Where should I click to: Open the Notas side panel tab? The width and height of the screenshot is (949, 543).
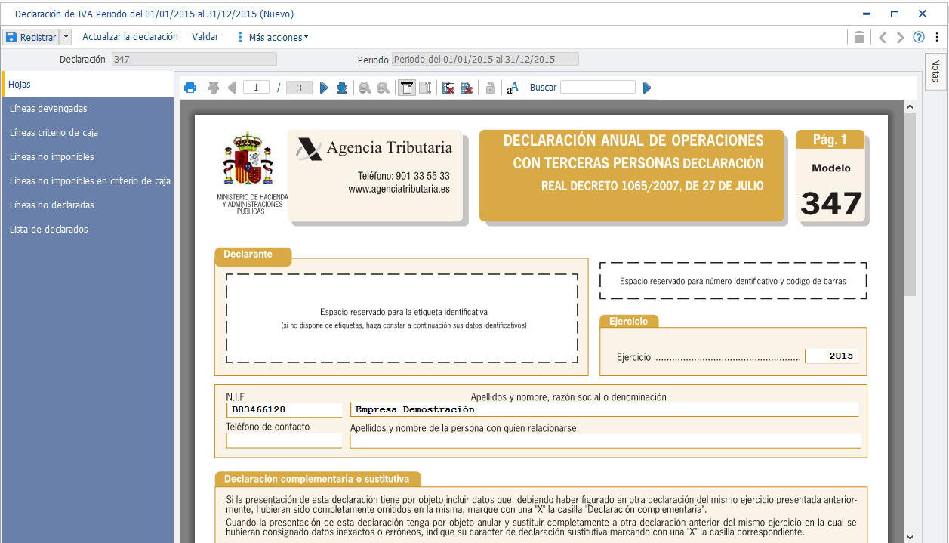point(935,72)
